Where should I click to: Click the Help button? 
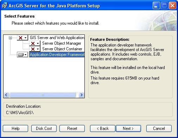[x=15, y=128]
